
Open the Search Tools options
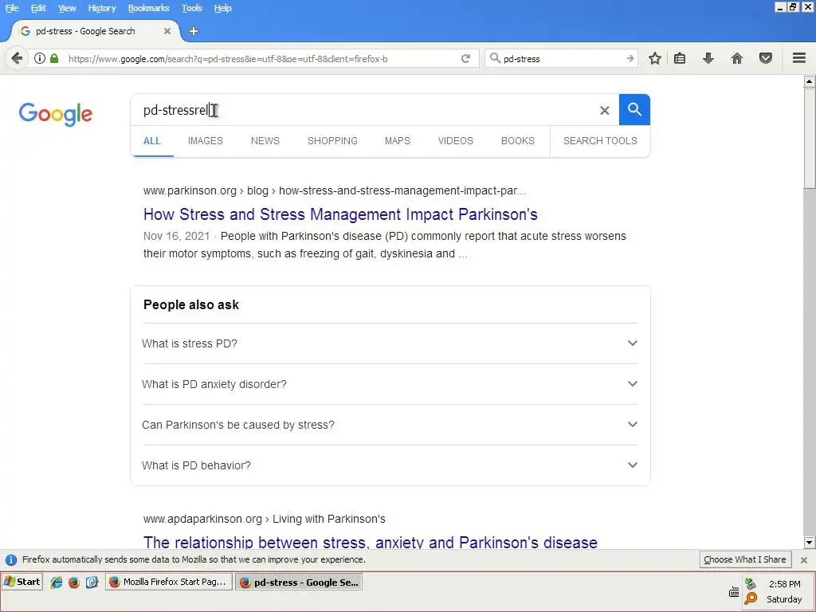pyautogui.click(x=600, y=140)
